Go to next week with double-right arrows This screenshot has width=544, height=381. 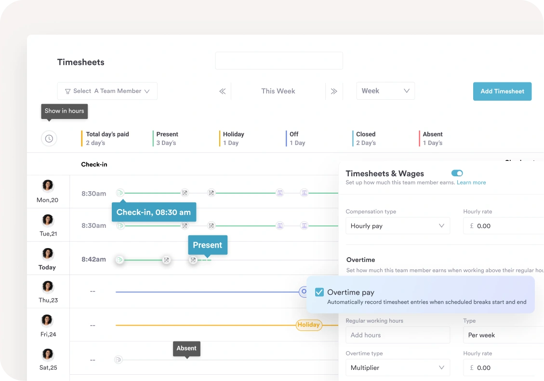pos(334,91)
